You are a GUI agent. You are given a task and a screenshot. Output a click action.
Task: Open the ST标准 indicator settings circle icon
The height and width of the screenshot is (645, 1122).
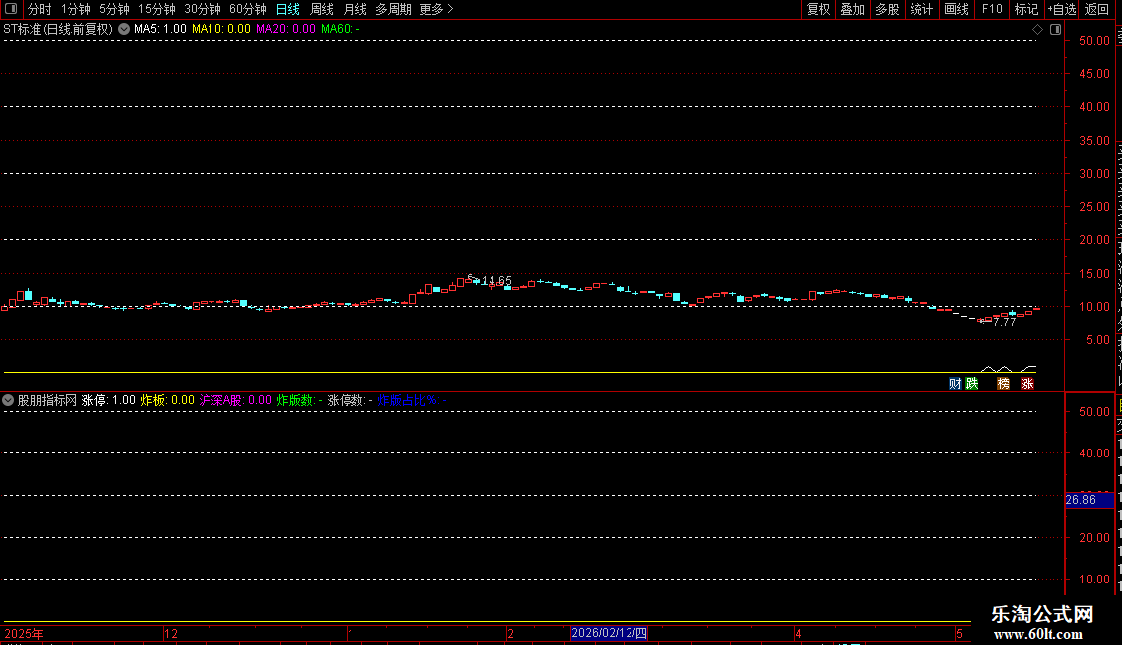point(124,29)
